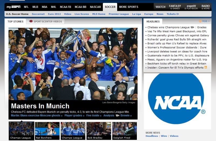Open Richards' goal Red Bulls headline
The image size is (216, 141).
(177, 39)
